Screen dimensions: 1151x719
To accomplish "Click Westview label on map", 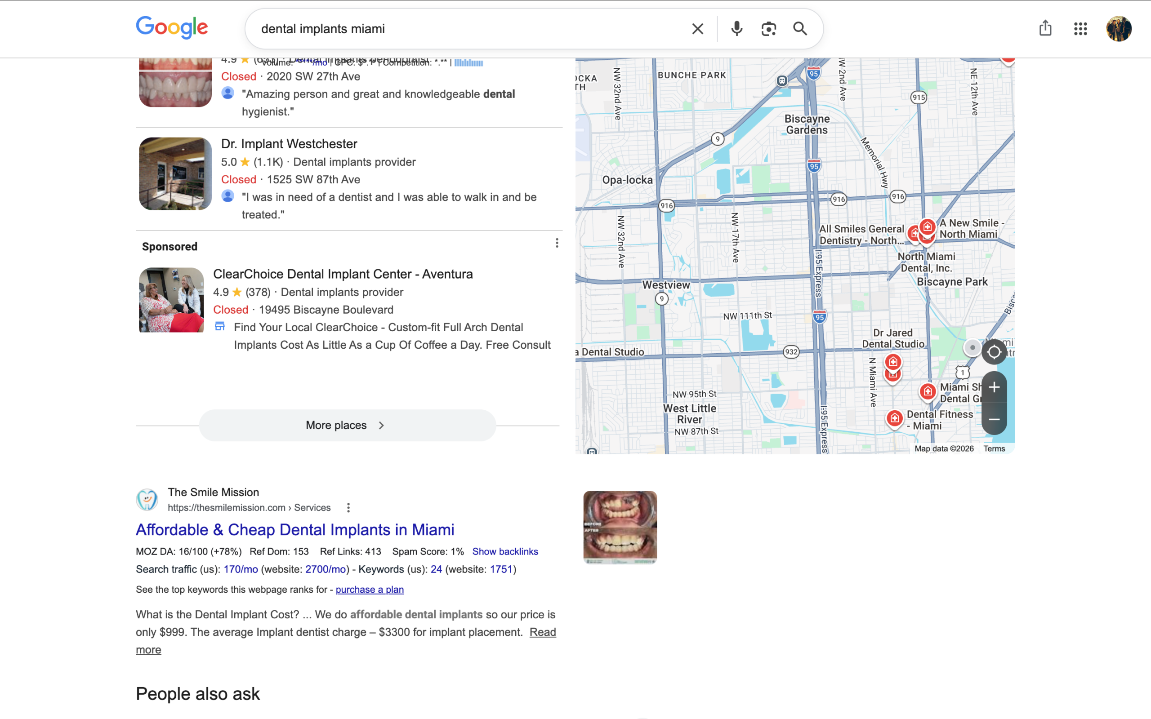I will 665,285.
